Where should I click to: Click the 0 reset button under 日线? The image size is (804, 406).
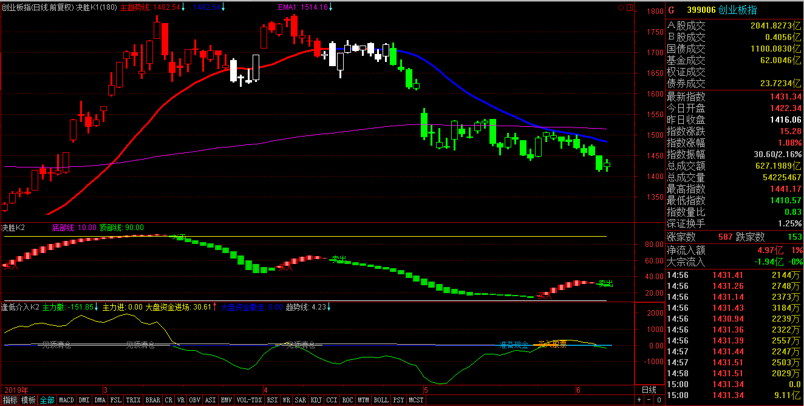pyautogui.click(x=659, y=400)
